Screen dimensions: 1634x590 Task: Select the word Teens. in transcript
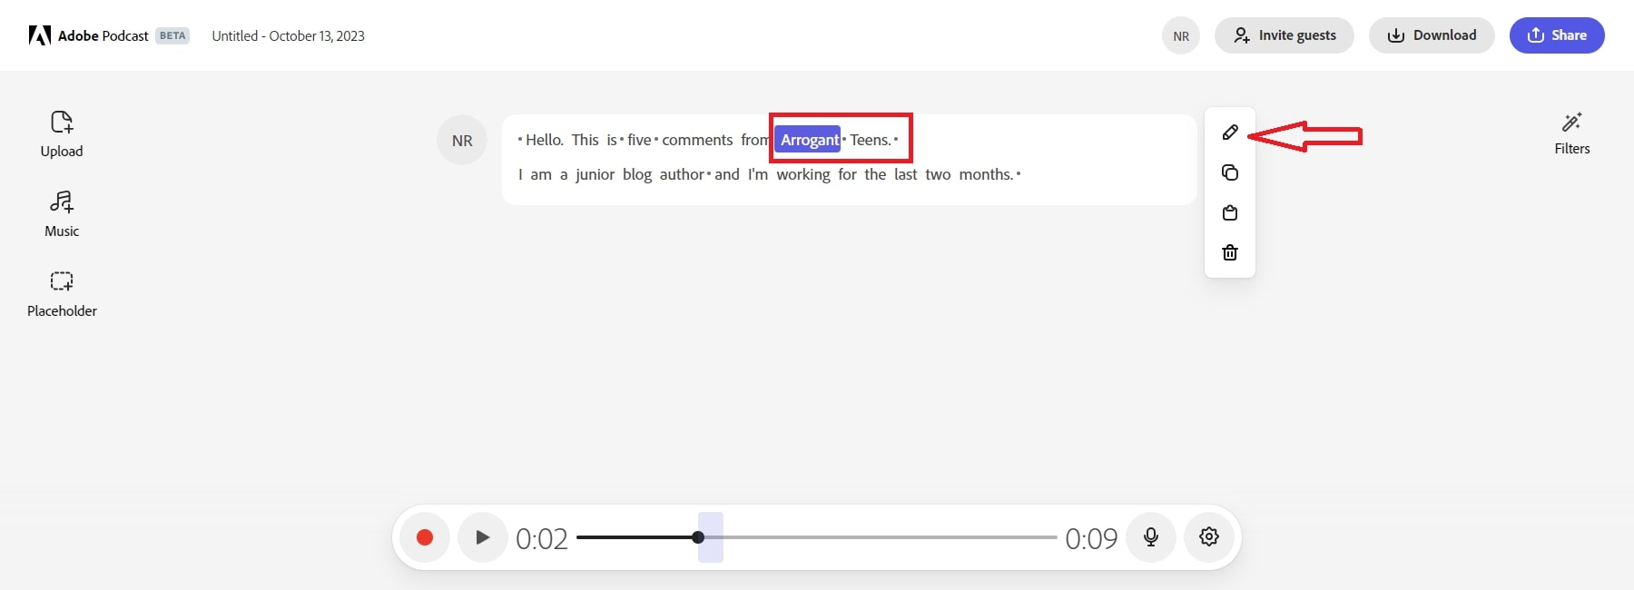click(x=871, y=140)
